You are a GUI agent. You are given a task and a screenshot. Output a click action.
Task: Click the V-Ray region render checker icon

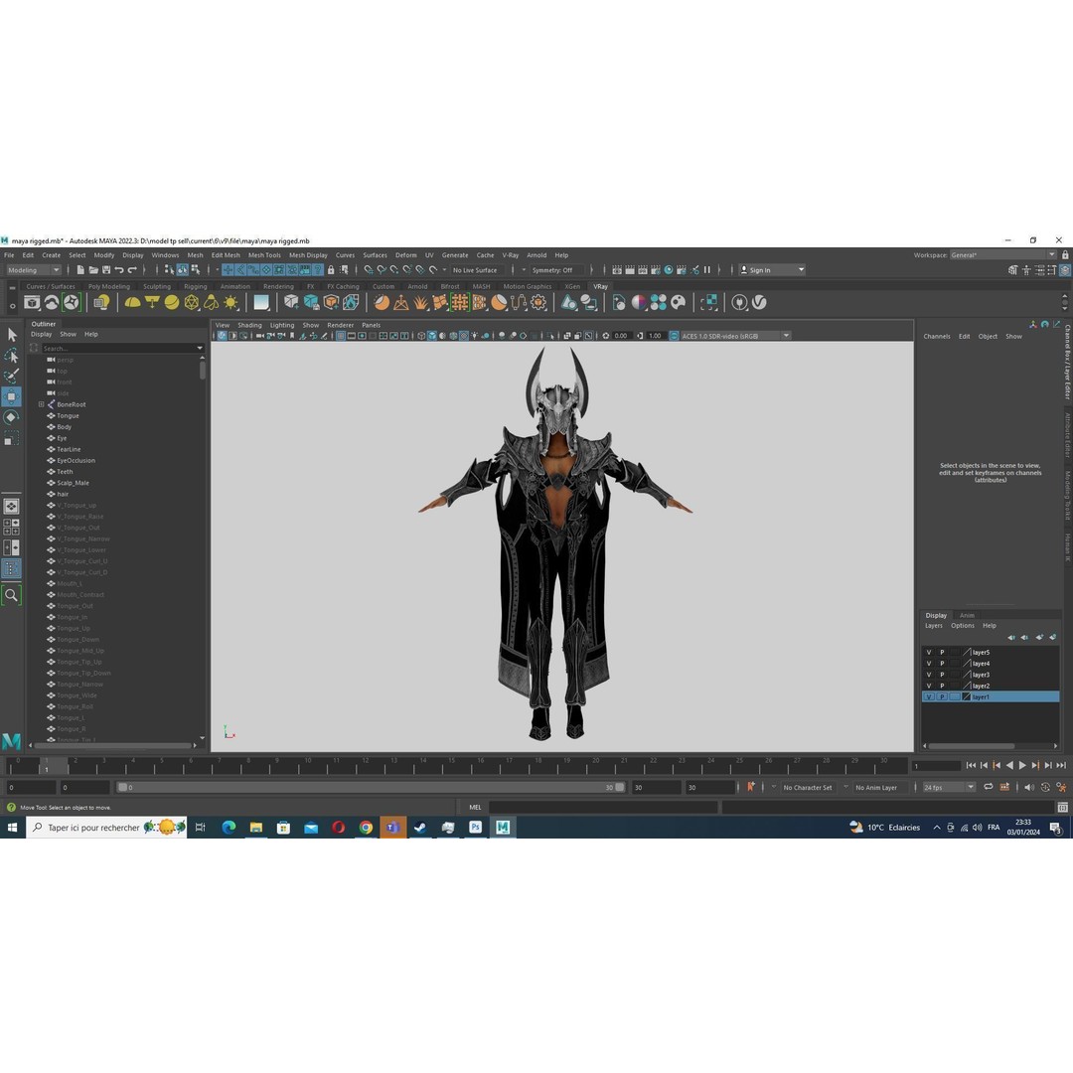[709, 302]
